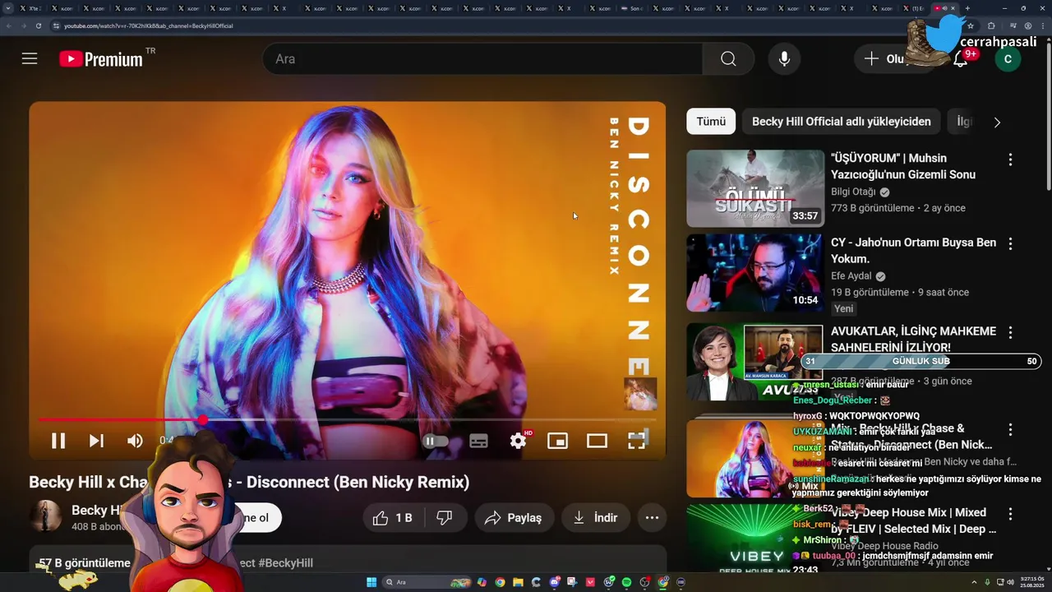The image size is (1052, 592).
Task: Click the YouTube search input field
Action: pos(482,59)
